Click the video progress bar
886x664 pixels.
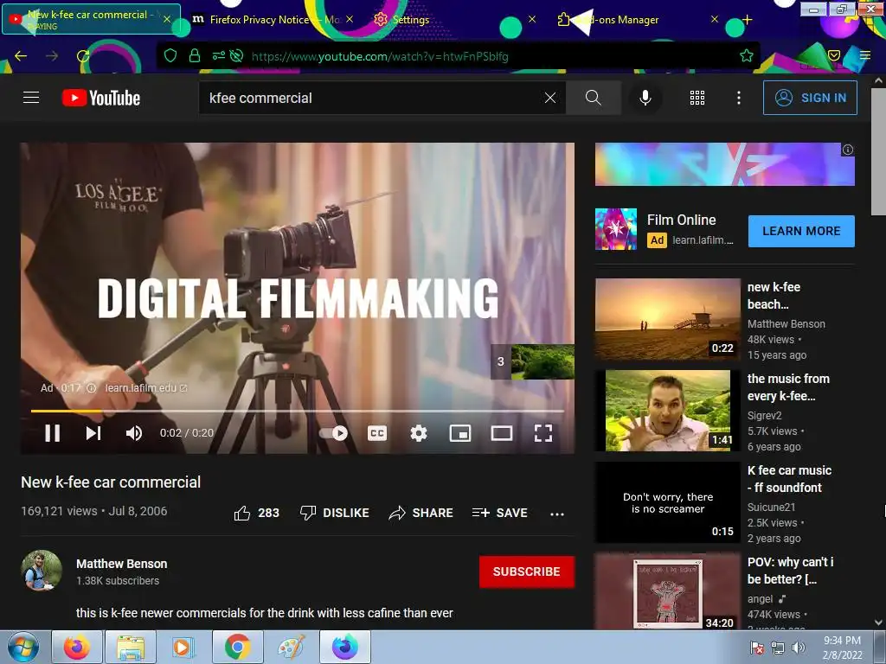pyautogui.click(x=298, y=411)
